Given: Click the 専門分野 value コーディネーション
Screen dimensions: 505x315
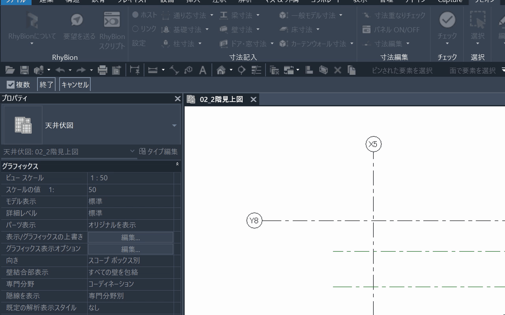Looking at the screenshot, I should click(x=130, y=284).
